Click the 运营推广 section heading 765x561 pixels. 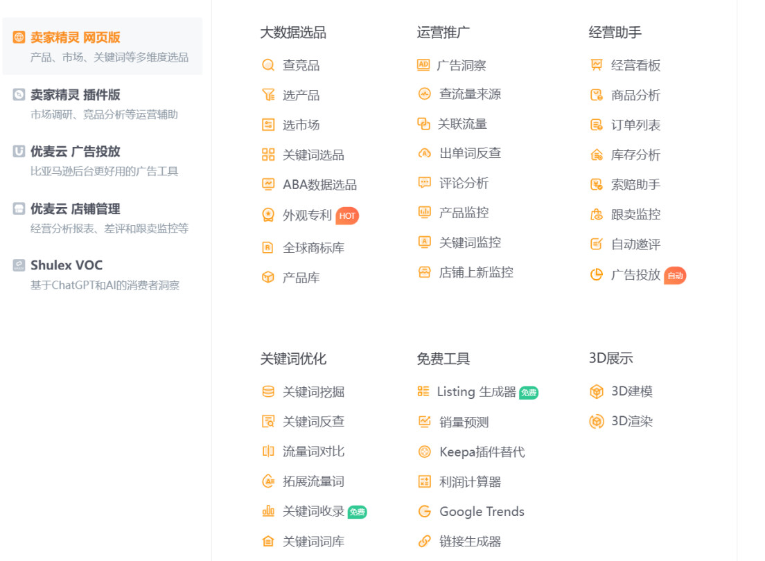(x=443, y=33)
